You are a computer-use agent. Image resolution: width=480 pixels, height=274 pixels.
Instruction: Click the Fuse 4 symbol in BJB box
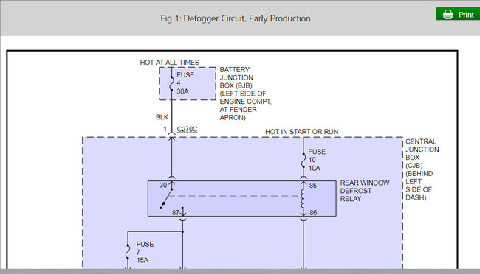click(171, 83)
